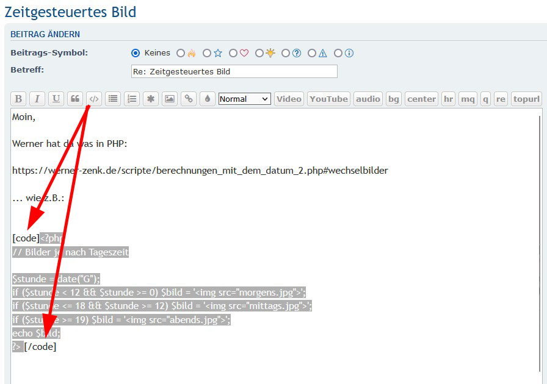The width and height of the screenshot is (547, 384).
Task: Click the Zeitgesteuertes Bild topic title
Action: 70,12
